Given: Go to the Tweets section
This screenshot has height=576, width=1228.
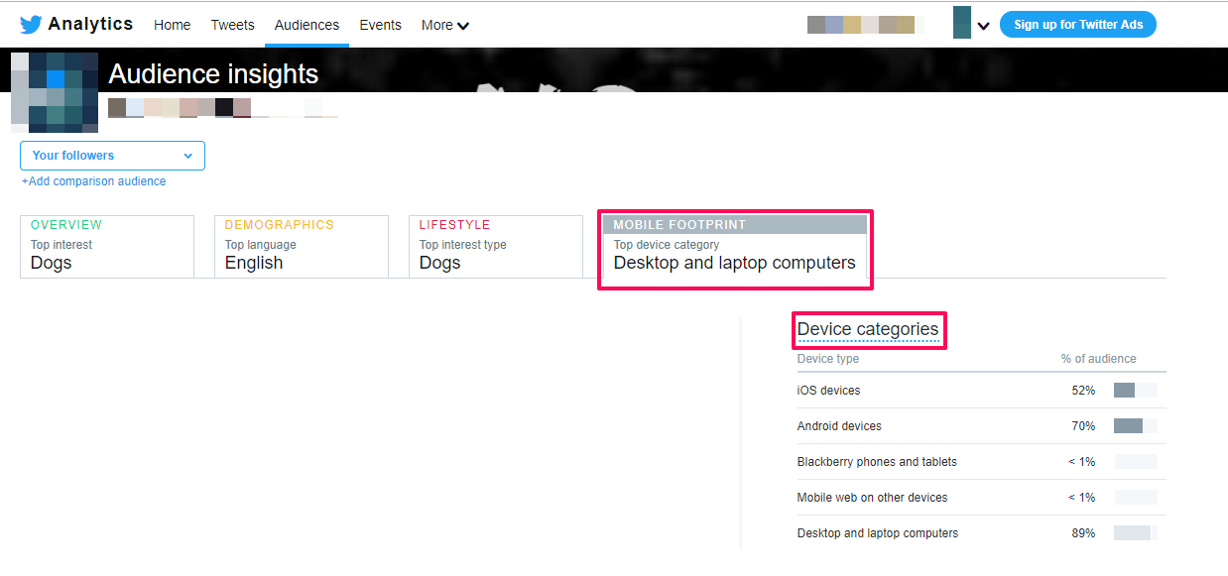Looking at the screenshot, I should [232, 25].
